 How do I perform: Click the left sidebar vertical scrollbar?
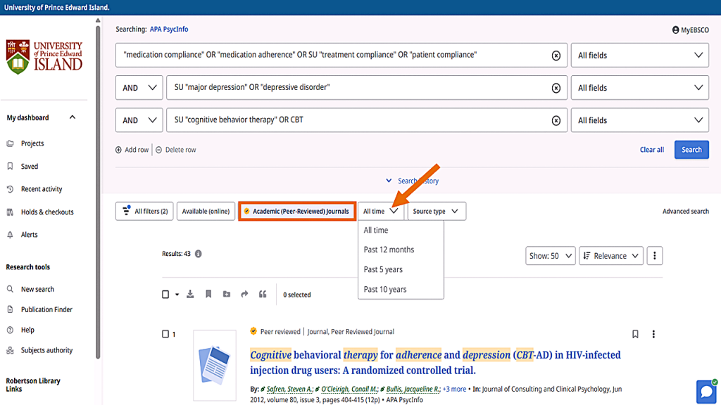click(x=98, y=190)
